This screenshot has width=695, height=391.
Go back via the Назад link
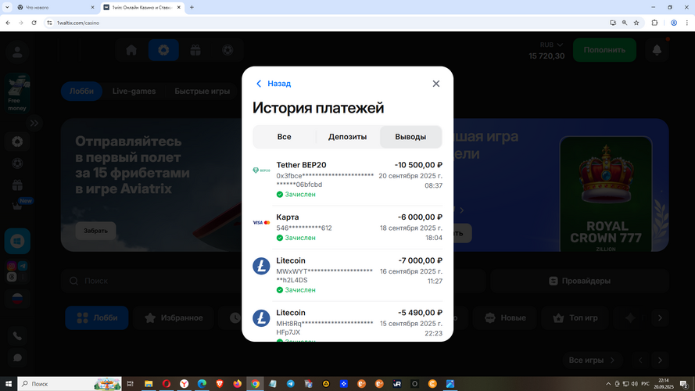point(273,84)
